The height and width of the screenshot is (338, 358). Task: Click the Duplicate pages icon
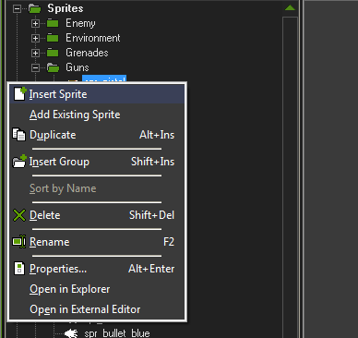(19, 135)
